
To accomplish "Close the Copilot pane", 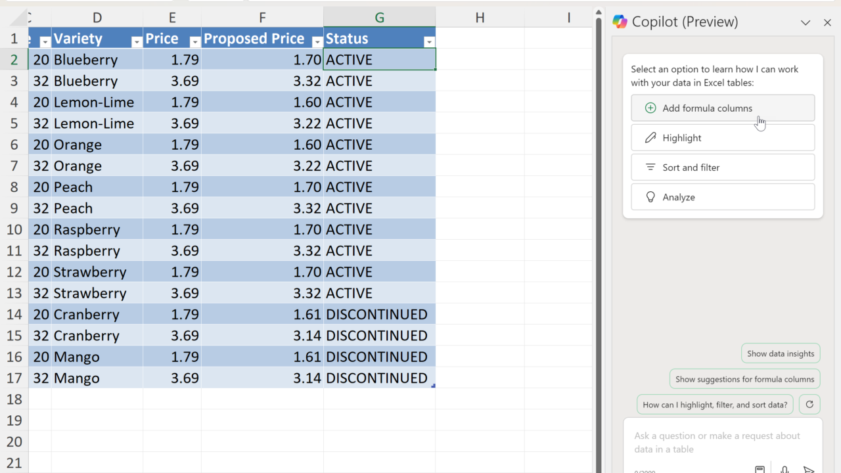I will (827, 22).
